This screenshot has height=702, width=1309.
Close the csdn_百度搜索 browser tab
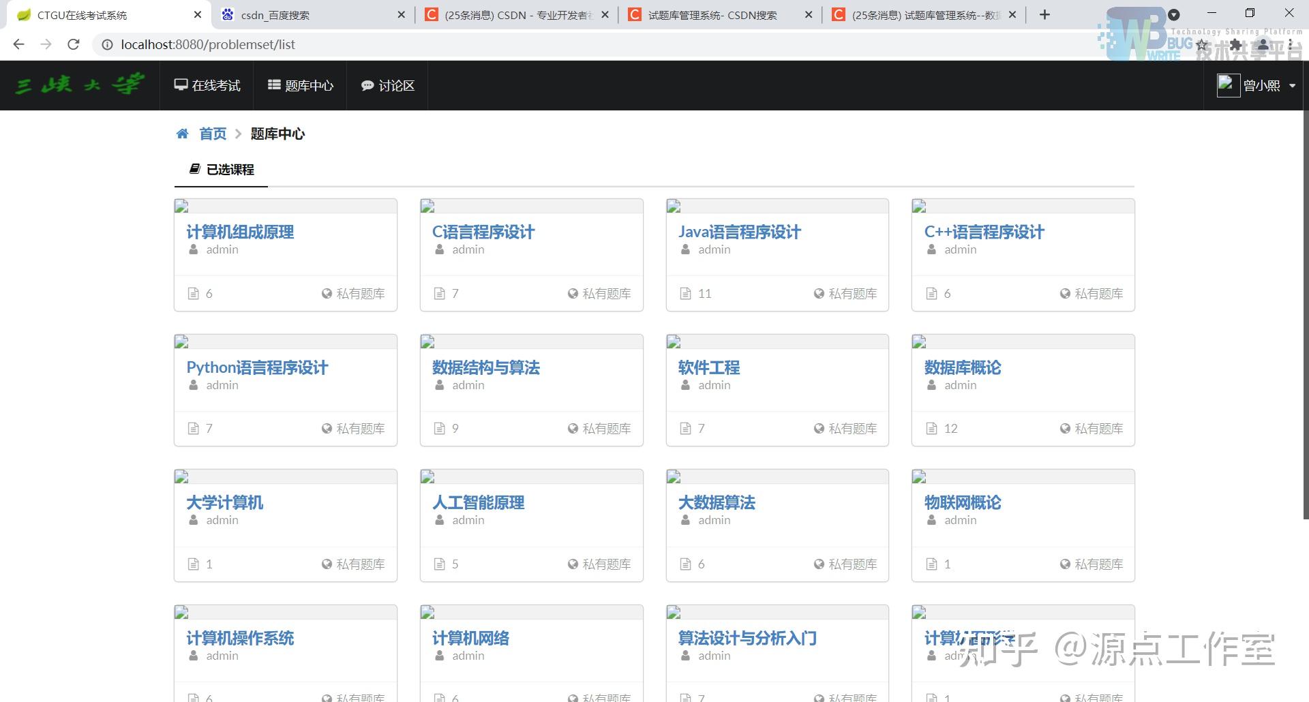[x=401, y=14]
